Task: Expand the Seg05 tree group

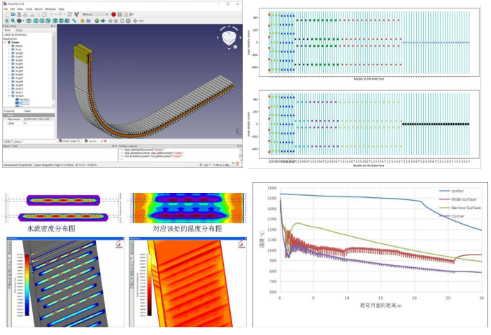Action: pos(9,71)
